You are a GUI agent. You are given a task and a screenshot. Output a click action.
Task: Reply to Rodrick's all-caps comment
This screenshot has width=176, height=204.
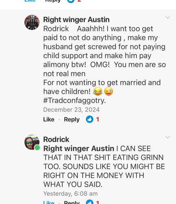(x=72, y=202)
